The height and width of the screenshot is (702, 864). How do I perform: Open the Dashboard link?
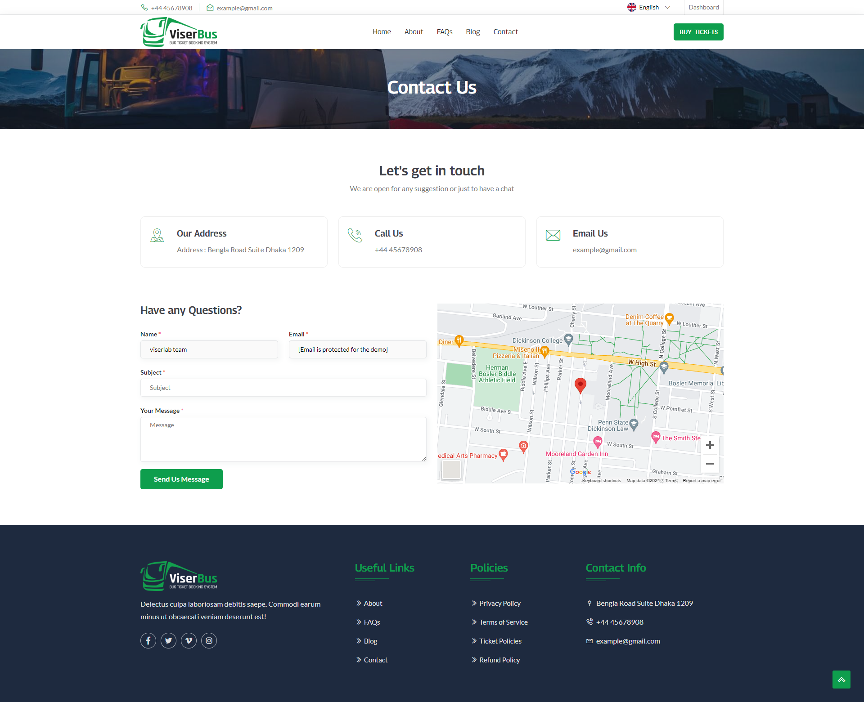click(x=703, y=7)
